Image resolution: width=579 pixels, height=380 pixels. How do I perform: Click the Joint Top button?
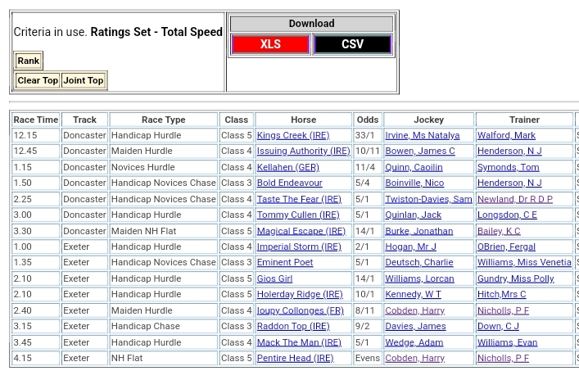click(x=84, y=80)
